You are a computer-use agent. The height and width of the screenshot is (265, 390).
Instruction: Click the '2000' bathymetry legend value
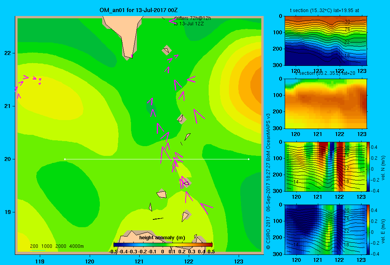[x=61, y=246]
